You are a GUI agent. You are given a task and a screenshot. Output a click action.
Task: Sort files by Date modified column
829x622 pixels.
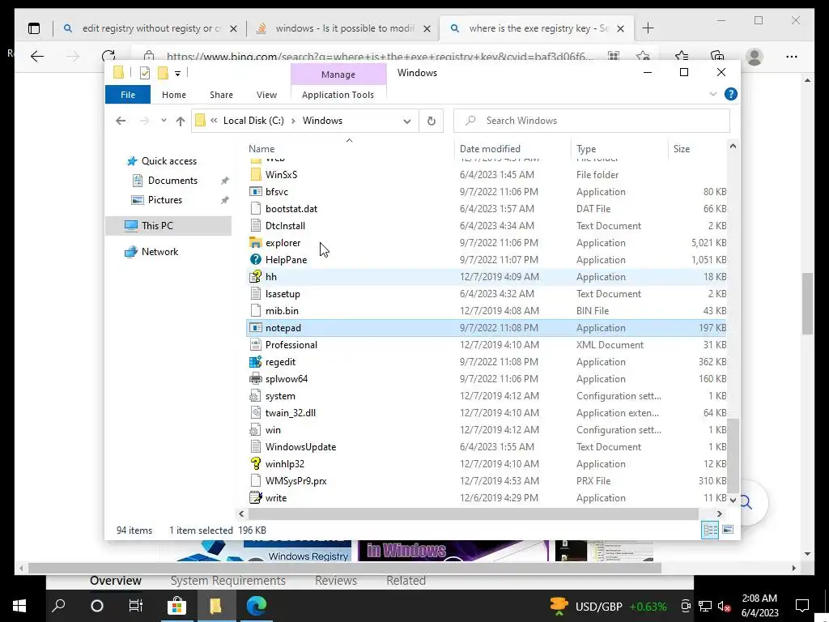pyautogui.click(x=512, y=149)
